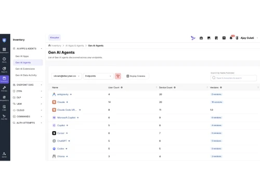Click the purple bird icon in the header
The width and height of the screenshot is (260, 195).
click(x=193, y=38)
